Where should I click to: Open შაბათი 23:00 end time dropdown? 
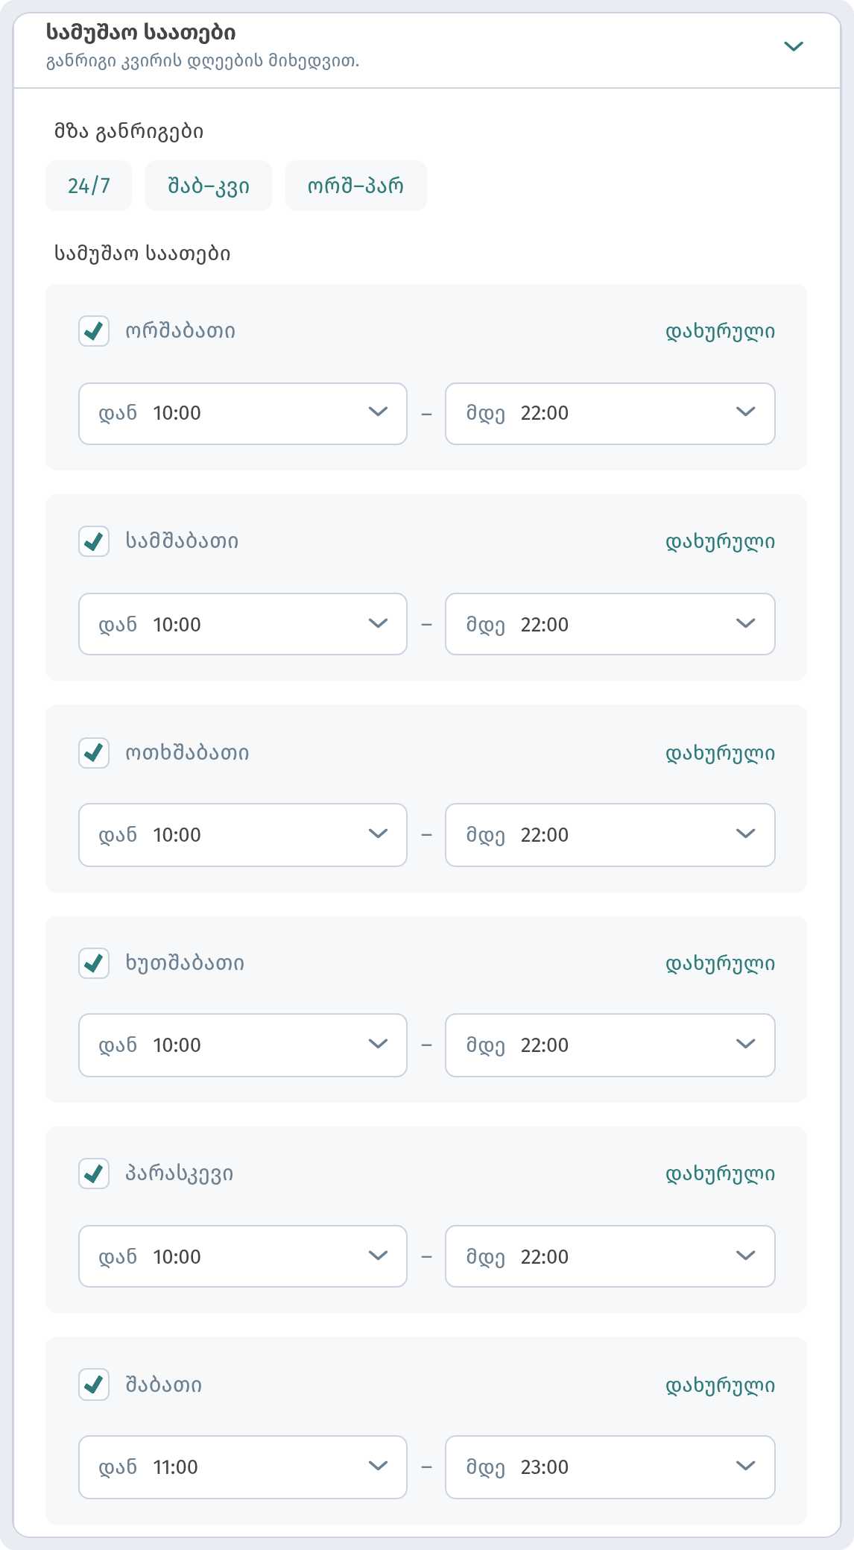610,1467
